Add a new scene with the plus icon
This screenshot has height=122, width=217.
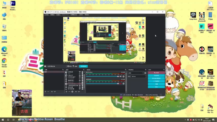[x=45, y=92]
